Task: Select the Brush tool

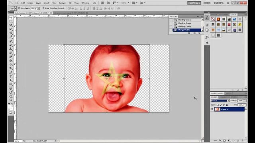Action: [x=11, y=45]
